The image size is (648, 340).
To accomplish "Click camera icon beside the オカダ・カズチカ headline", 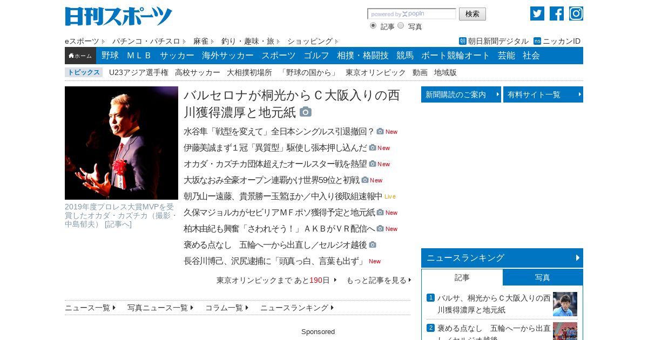I will 373,164.
